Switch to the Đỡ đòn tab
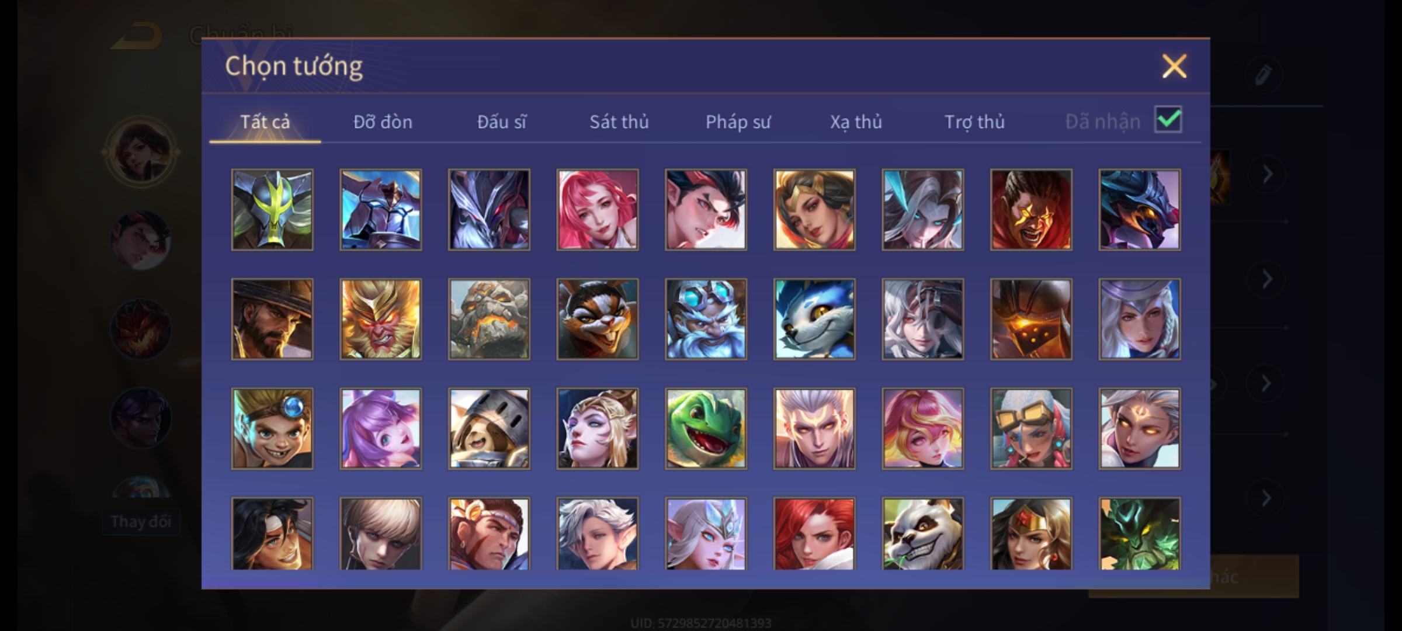 tap(383, 122)
